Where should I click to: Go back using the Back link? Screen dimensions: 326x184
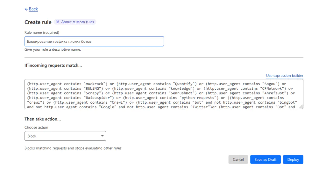[x=33, y=9]
